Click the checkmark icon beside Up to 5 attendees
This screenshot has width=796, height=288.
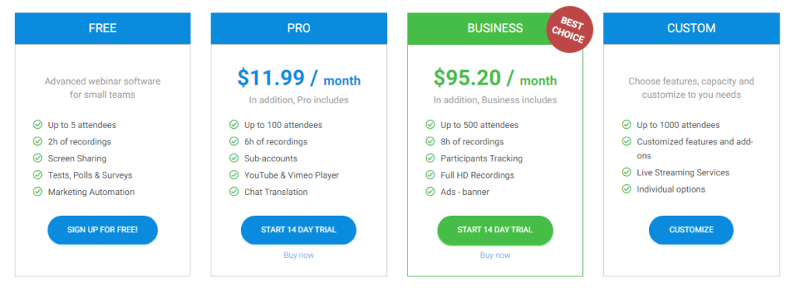(x=37, y=124)
